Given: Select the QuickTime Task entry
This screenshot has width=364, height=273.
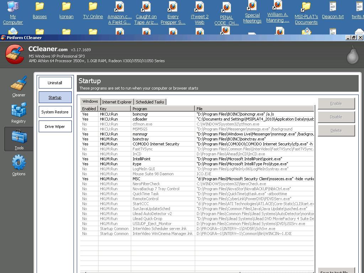Looking at the screenshot, I should [x=197, y=194].
